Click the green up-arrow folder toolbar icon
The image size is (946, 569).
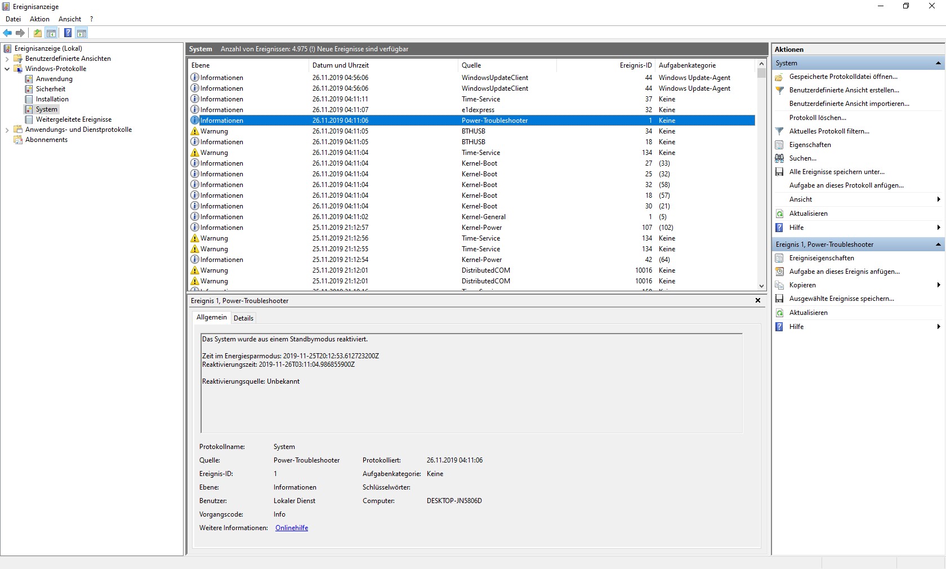[x=38, y=33]
